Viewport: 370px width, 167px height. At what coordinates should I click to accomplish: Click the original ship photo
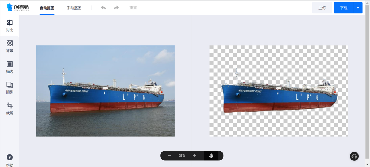[105, 91]
